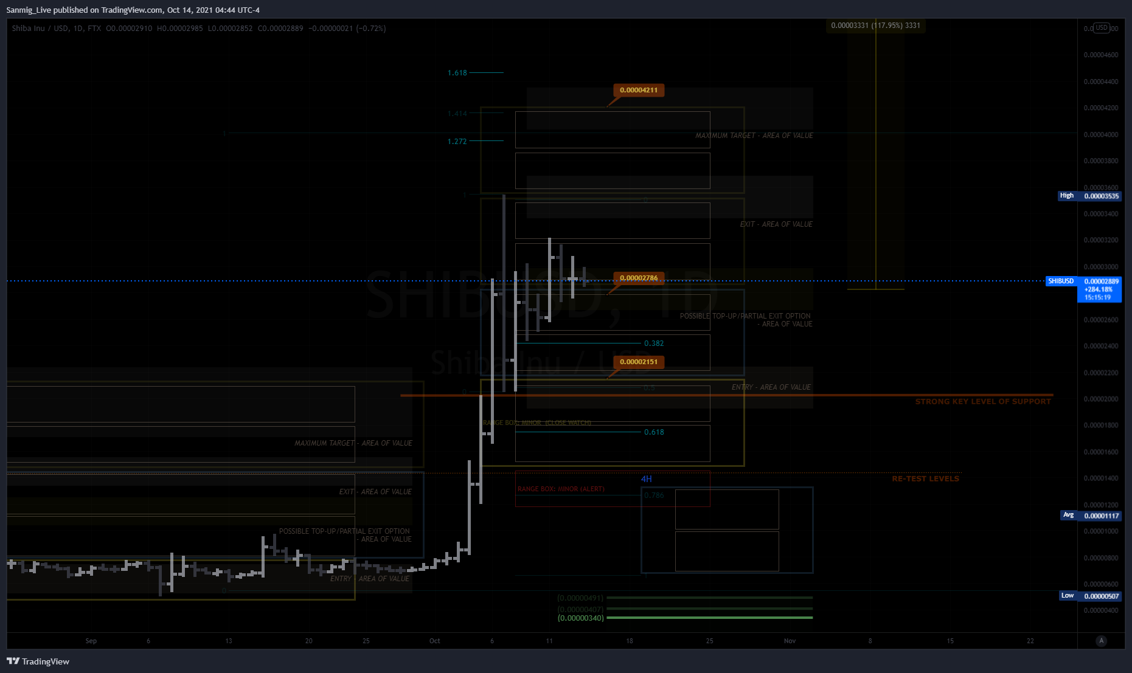
Task: Click the Shiba Inu / USD, 1D, FTX title
Action: (x=57, y=29)
